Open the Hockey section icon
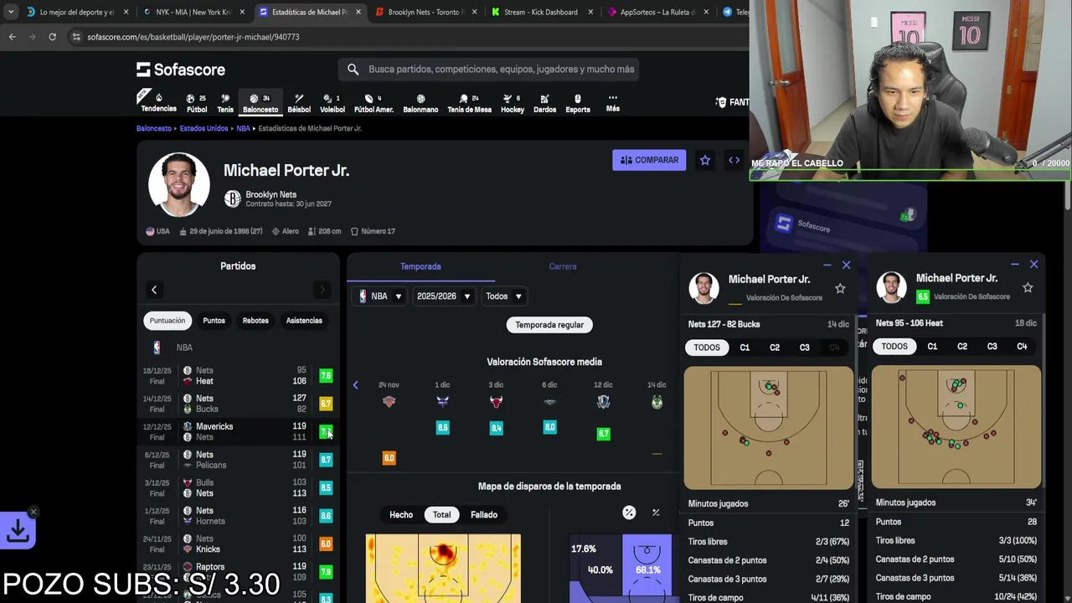This screenshot has width=1072, height=603. (x=513, y=103)
